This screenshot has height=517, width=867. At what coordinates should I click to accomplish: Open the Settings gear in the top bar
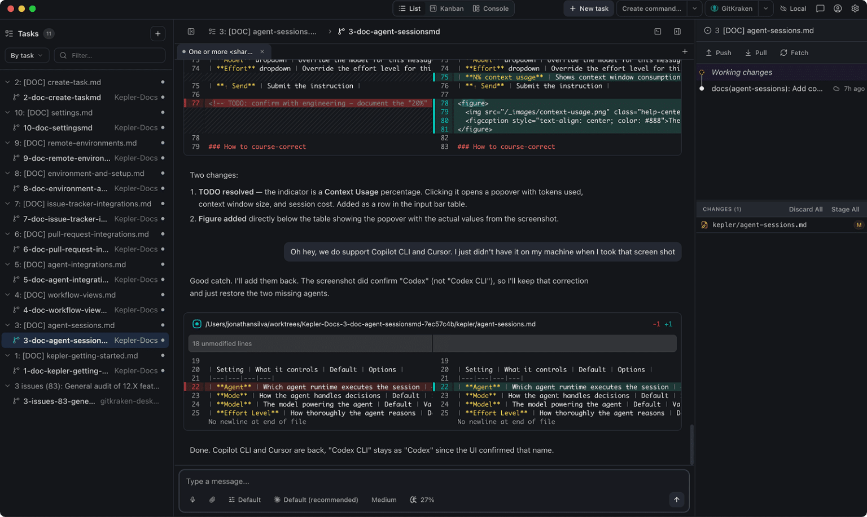[x=855, y=8]
